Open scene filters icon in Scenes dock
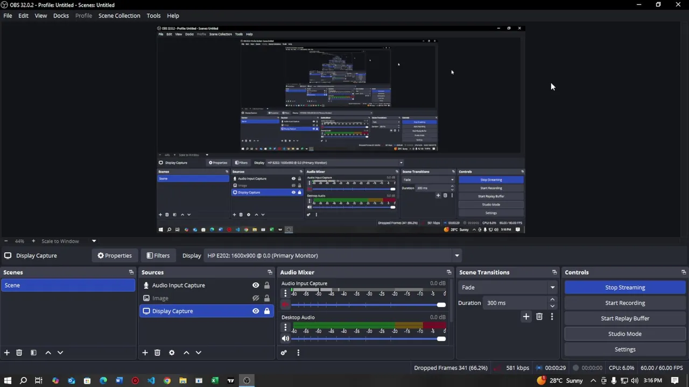 click(33, 353)
